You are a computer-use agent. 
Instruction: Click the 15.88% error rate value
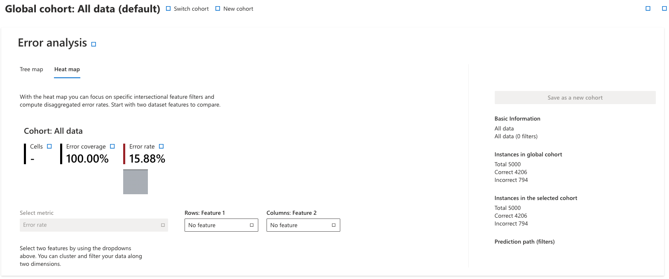pos(147,159)
